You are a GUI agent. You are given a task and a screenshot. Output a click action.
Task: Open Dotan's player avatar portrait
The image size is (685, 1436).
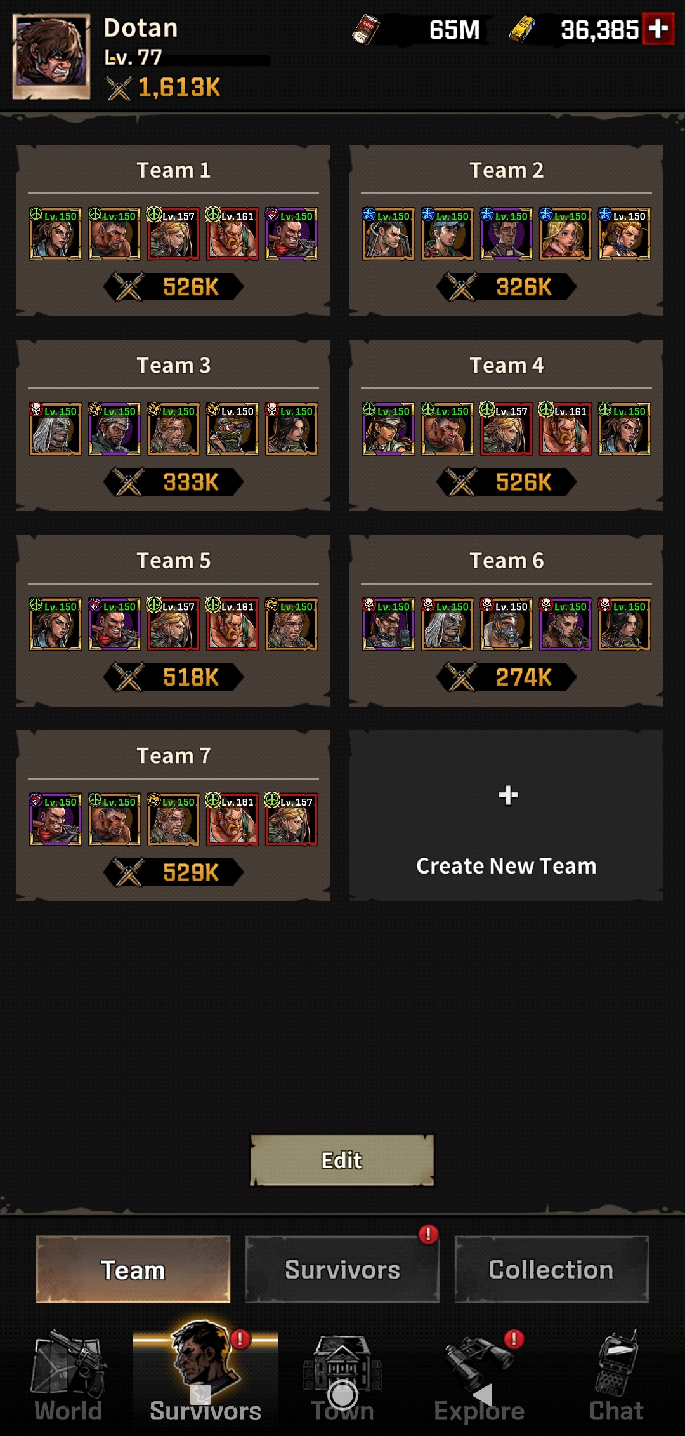click(x=51, y=57)
